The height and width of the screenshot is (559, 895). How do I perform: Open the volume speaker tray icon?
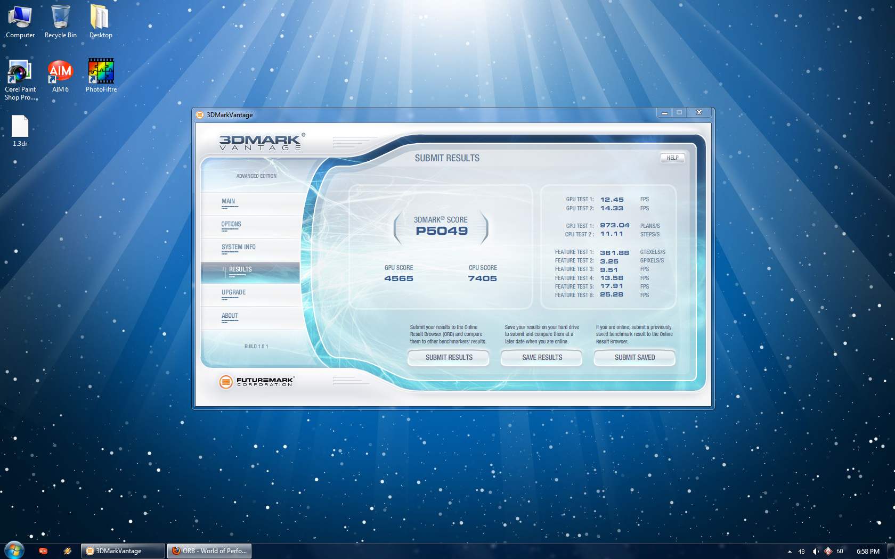click(x=815, y=552)
